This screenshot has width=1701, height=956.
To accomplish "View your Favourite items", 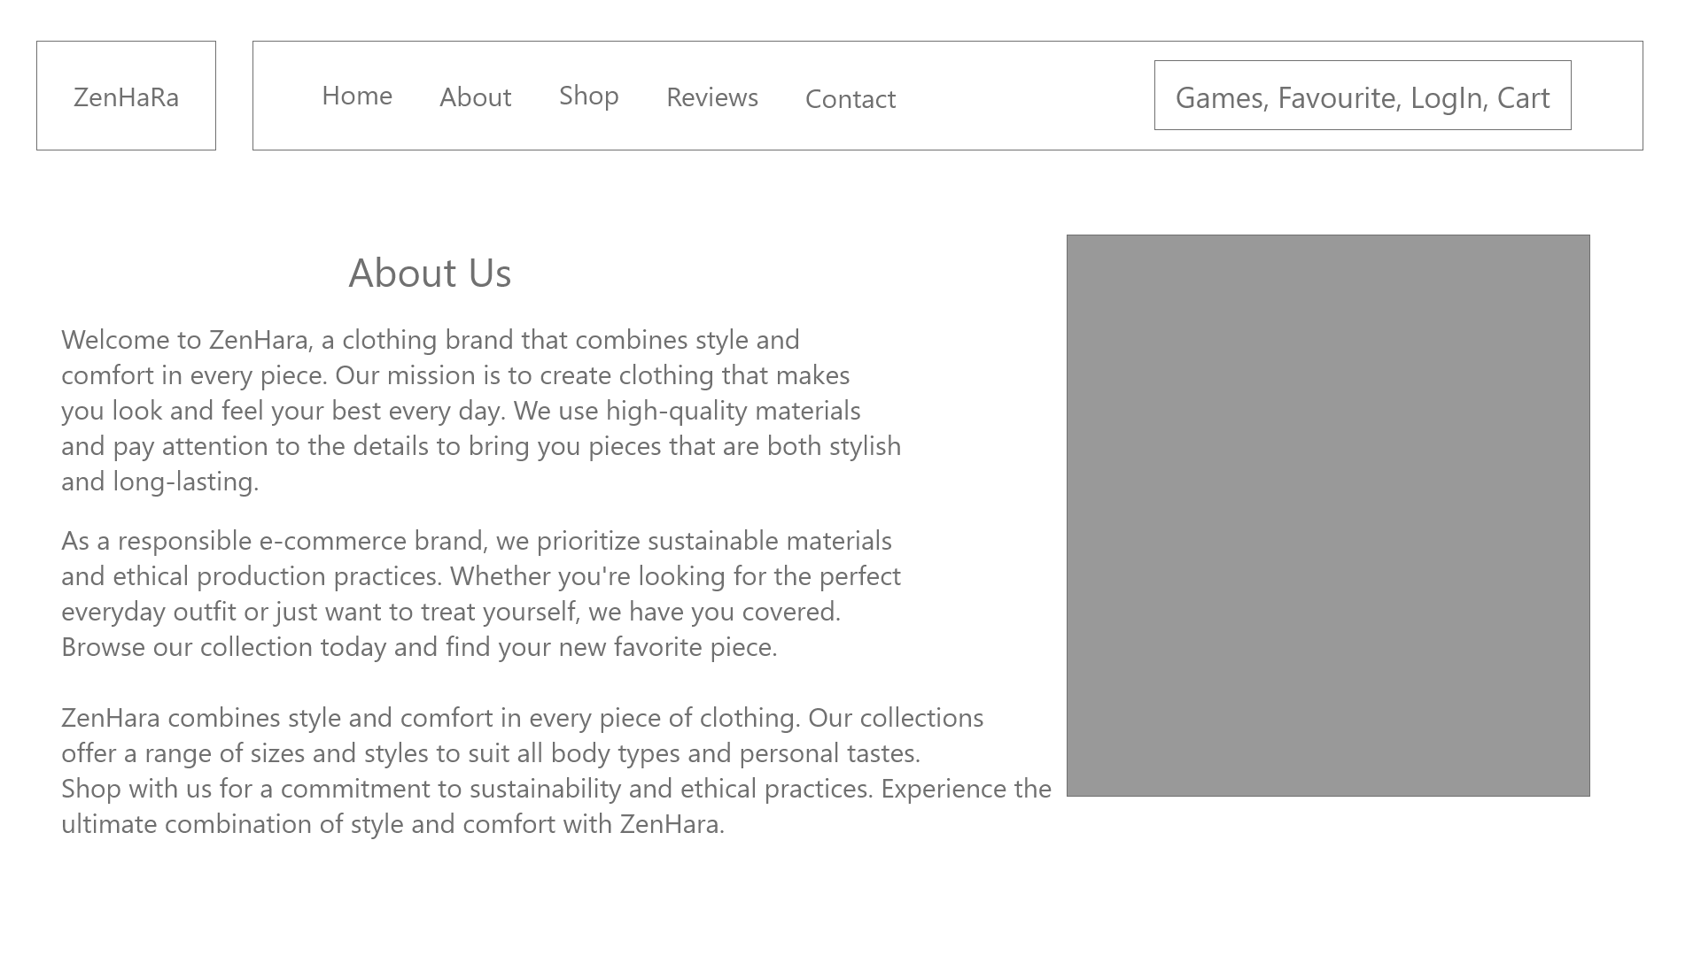I will click(1340, 97).
